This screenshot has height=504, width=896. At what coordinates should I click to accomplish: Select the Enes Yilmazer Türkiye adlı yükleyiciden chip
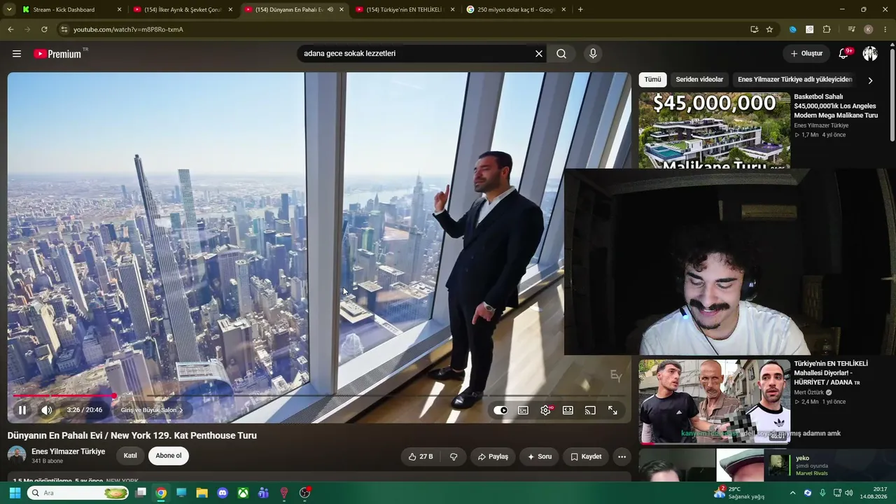[x=794, y=80]
